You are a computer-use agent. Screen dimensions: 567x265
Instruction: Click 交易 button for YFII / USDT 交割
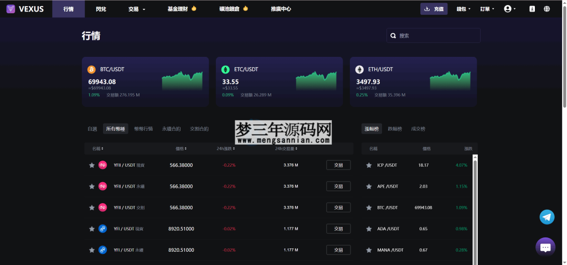click(338, 208)
